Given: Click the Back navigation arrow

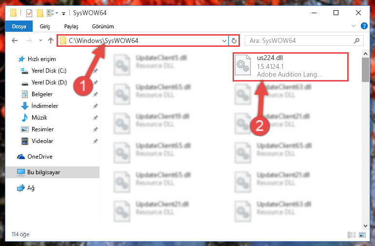Looking at the screenshot, I should coord(15,41).
